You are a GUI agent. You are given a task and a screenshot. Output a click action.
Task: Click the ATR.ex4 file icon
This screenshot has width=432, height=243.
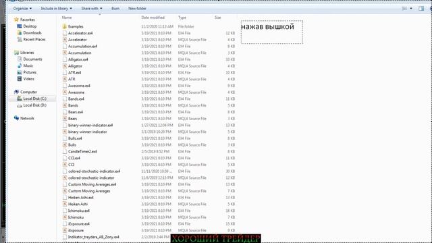65,72
